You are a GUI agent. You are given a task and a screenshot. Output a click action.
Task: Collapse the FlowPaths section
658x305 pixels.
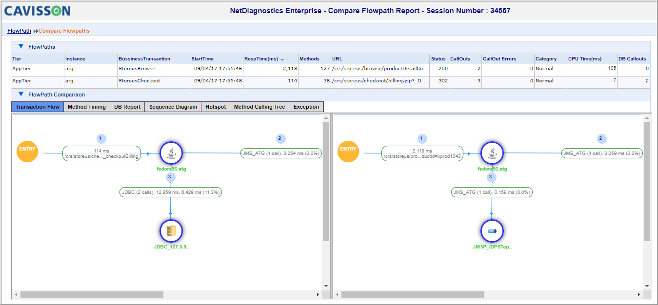pos(21,47)
